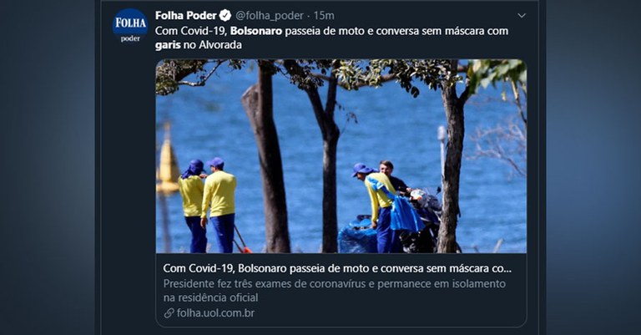
Task: Click 'no Alvorada' in the tweet text
Action: (213, 45)
